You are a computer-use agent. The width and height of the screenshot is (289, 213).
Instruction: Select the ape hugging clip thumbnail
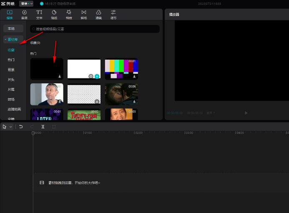(121, 94)
